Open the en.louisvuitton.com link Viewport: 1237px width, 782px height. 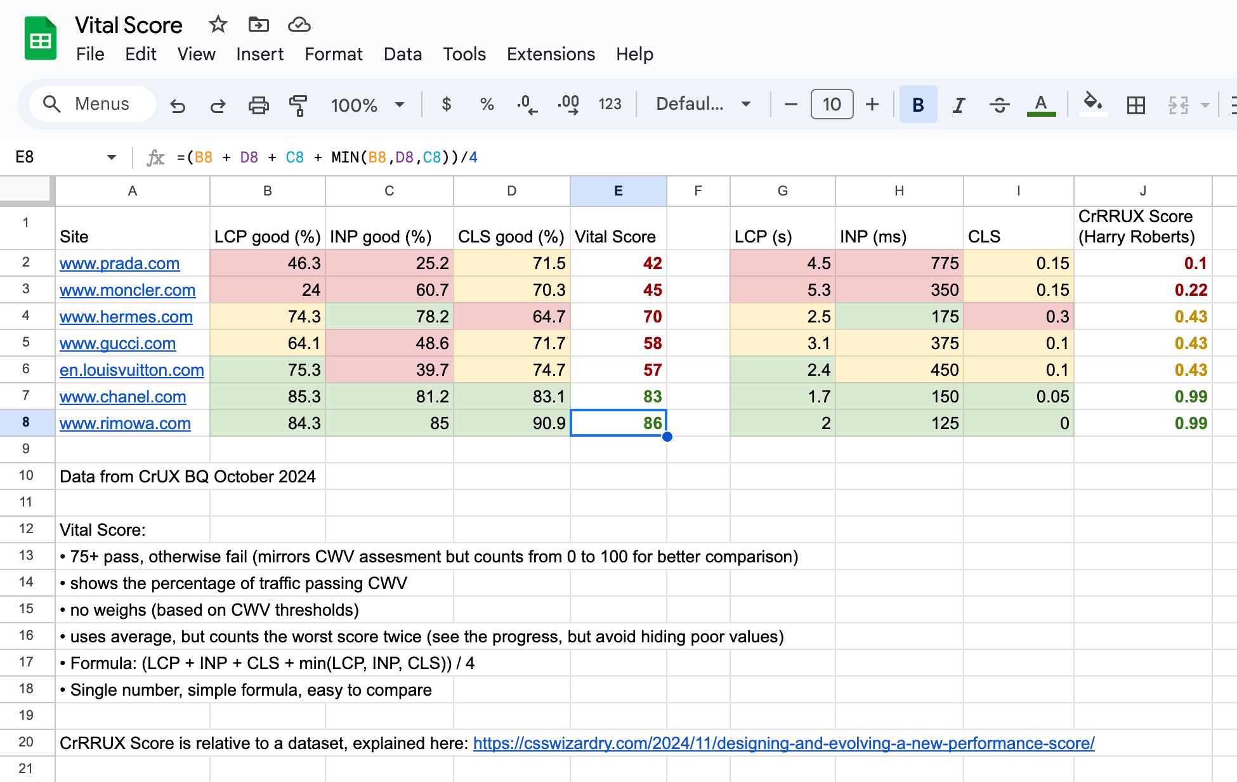tap(132, 370)
